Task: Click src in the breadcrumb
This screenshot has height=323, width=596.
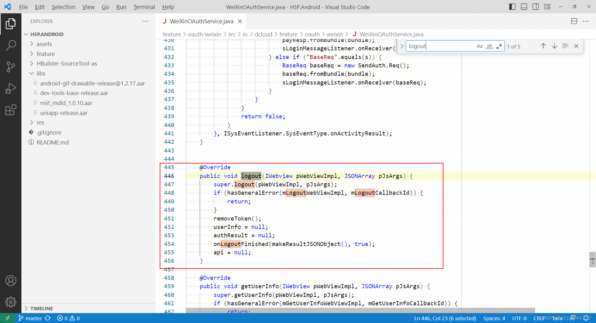Action: [232, 34]
